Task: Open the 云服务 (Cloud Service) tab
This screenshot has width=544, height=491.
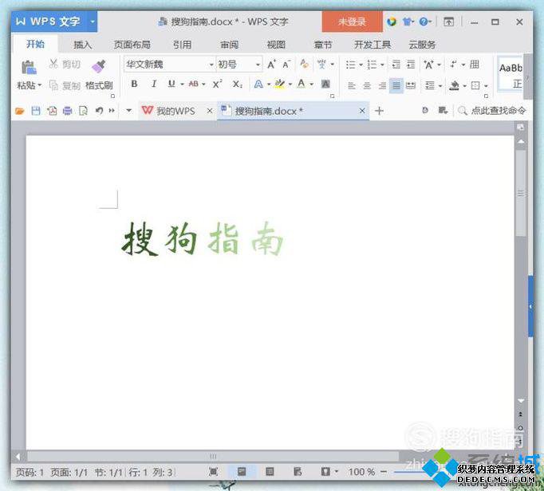Action: (x=422, y=45)
